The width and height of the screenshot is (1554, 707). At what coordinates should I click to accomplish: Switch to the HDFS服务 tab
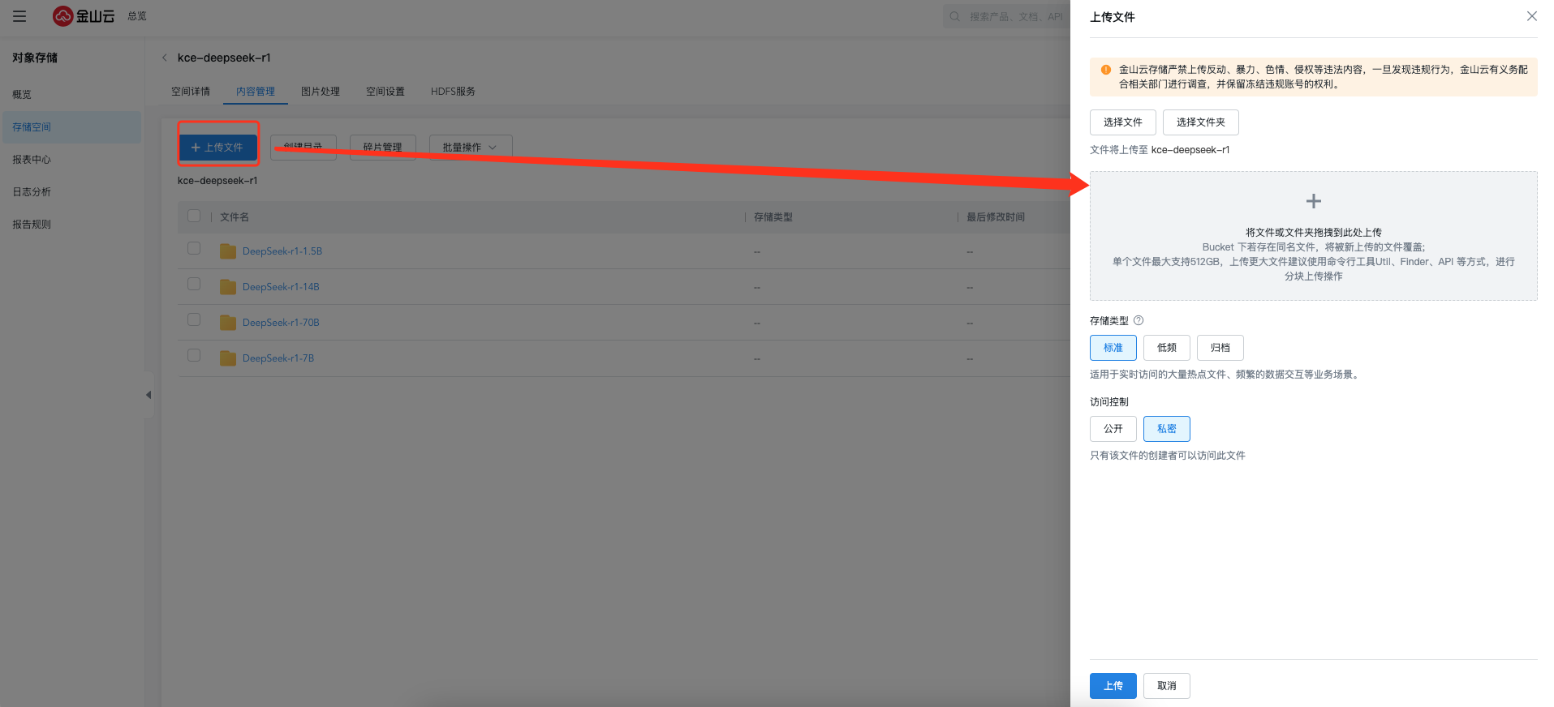tap(453, 92)
